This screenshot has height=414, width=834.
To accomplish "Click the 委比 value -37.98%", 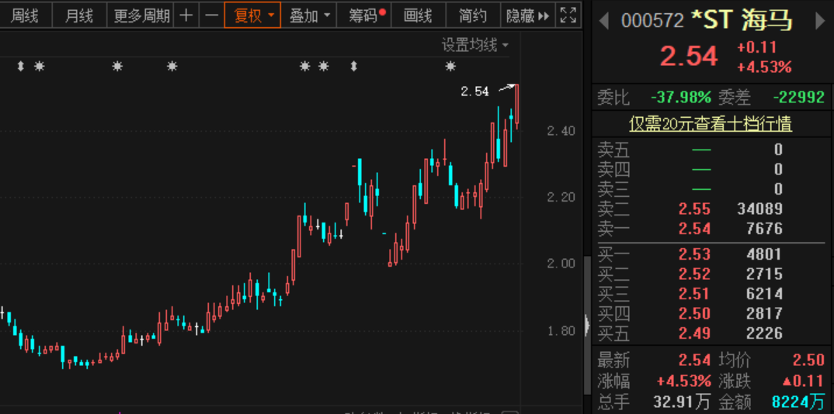I will click(681, 97).
